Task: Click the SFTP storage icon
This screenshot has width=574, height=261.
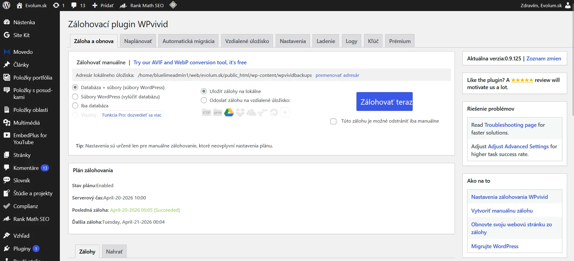Action: 218,112
